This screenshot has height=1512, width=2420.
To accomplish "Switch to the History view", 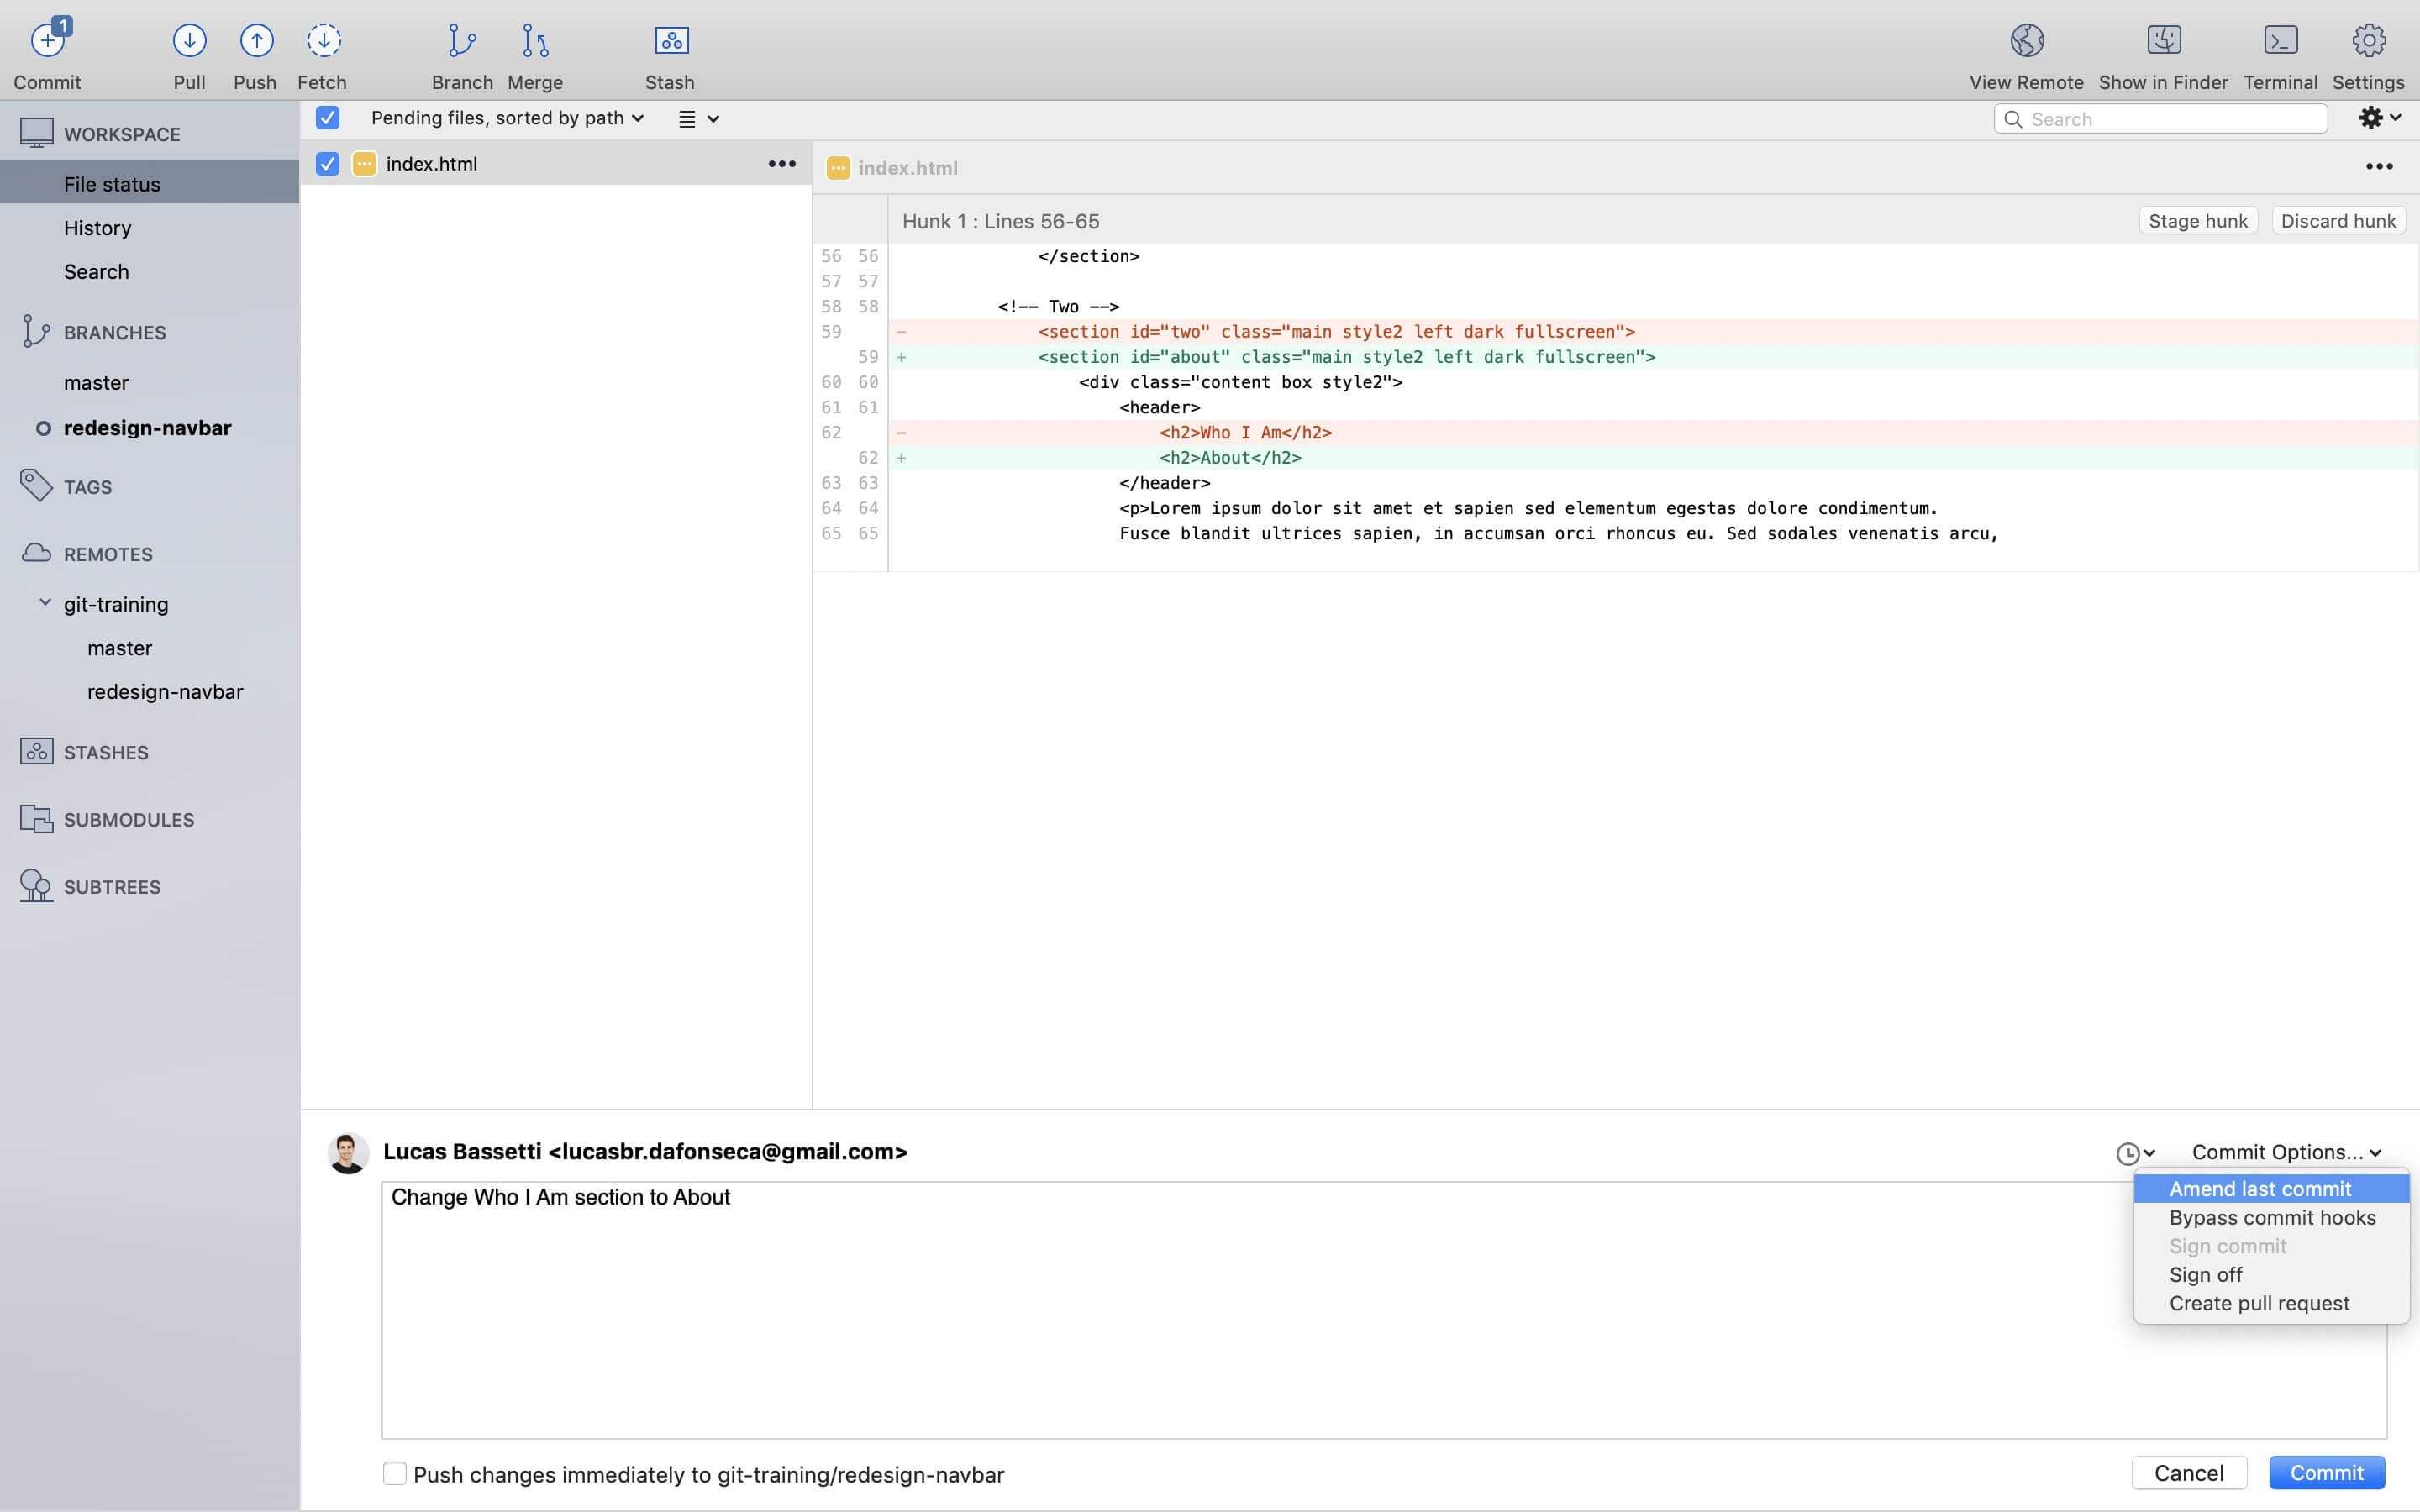I will tap(97, 228).
